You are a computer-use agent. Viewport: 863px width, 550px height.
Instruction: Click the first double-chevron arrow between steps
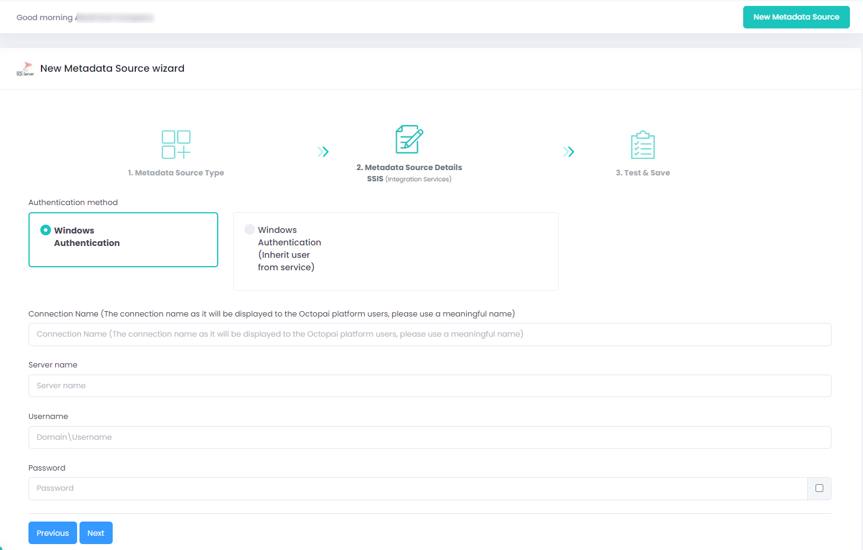323,152
